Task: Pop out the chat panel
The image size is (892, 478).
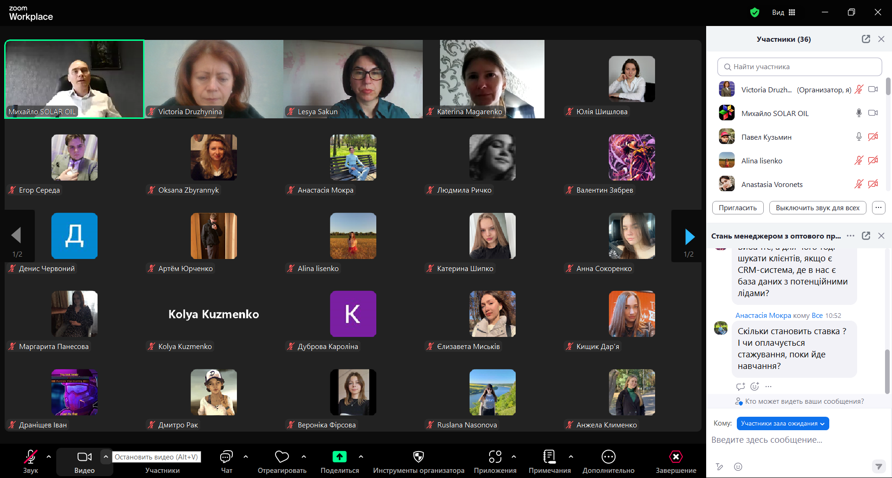Action: pyautogui.click(x=866, y=236)
